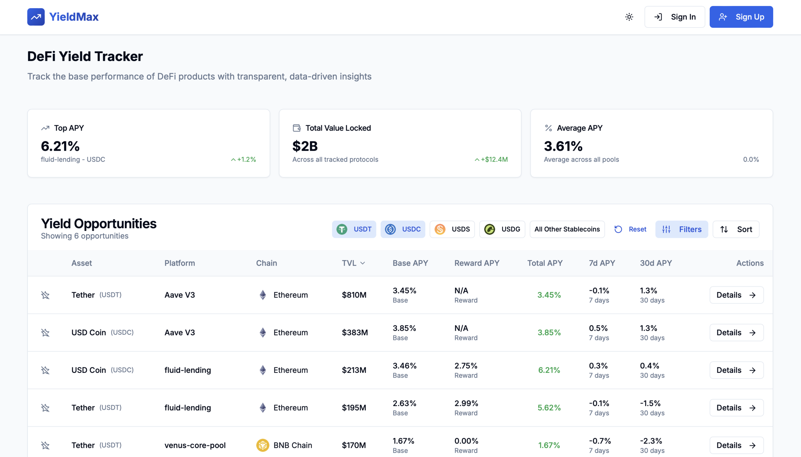Screen dimensions: 801x457
Task: Toggle the USDT stablecoin filter chip
Action: [354, 229]
